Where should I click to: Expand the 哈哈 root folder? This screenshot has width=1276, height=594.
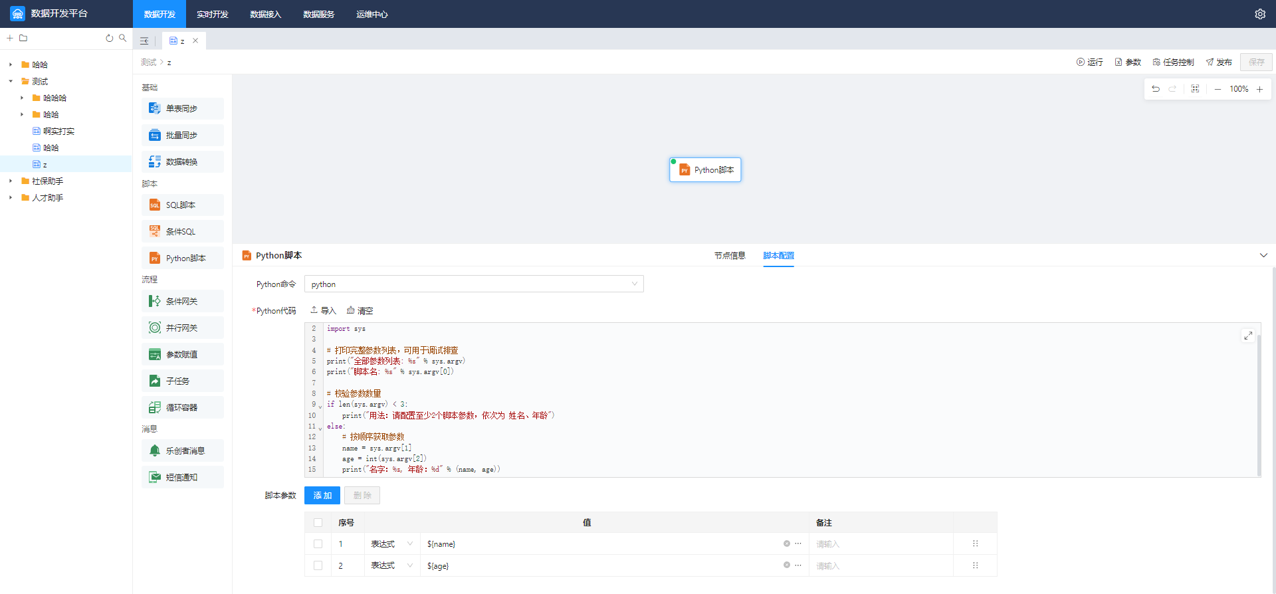tap(11, 64)
